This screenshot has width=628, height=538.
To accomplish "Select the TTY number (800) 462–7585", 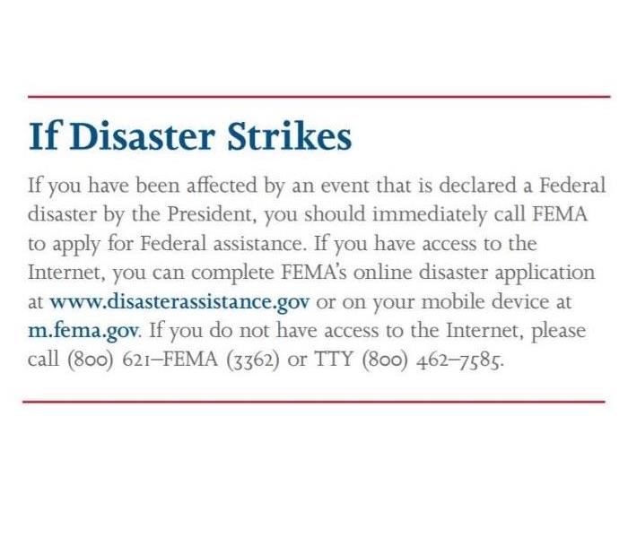I will click(x=432, y=360).
